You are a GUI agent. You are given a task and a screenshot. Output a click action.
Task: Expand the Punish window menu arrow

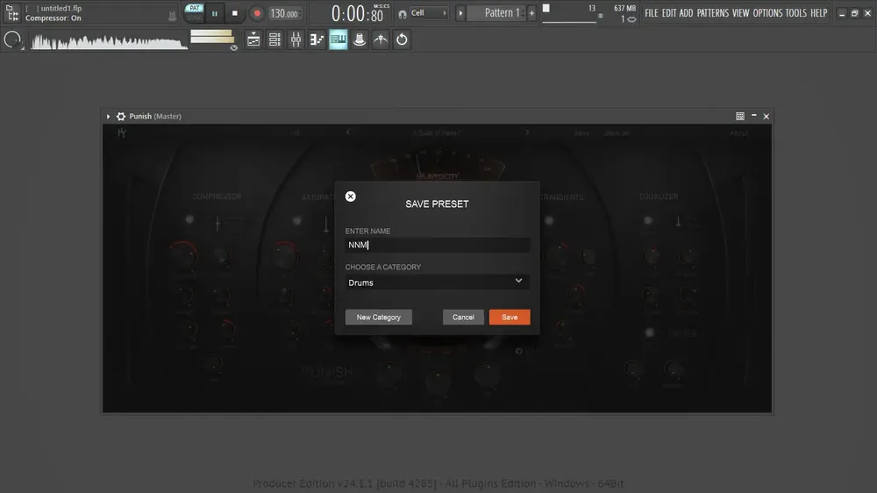tap(108, 117)
